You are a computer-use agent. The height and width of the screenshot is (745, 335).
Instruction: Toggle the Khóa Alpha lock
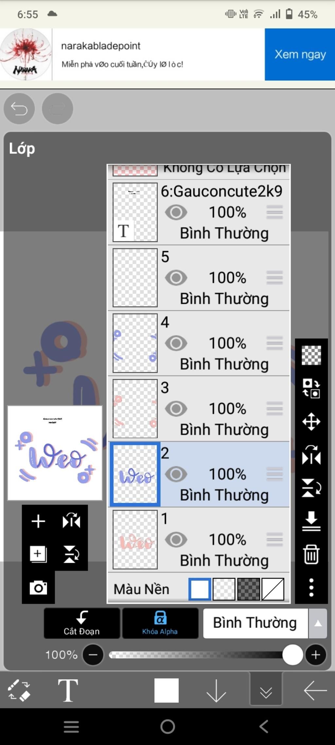[x=160, y=623]
